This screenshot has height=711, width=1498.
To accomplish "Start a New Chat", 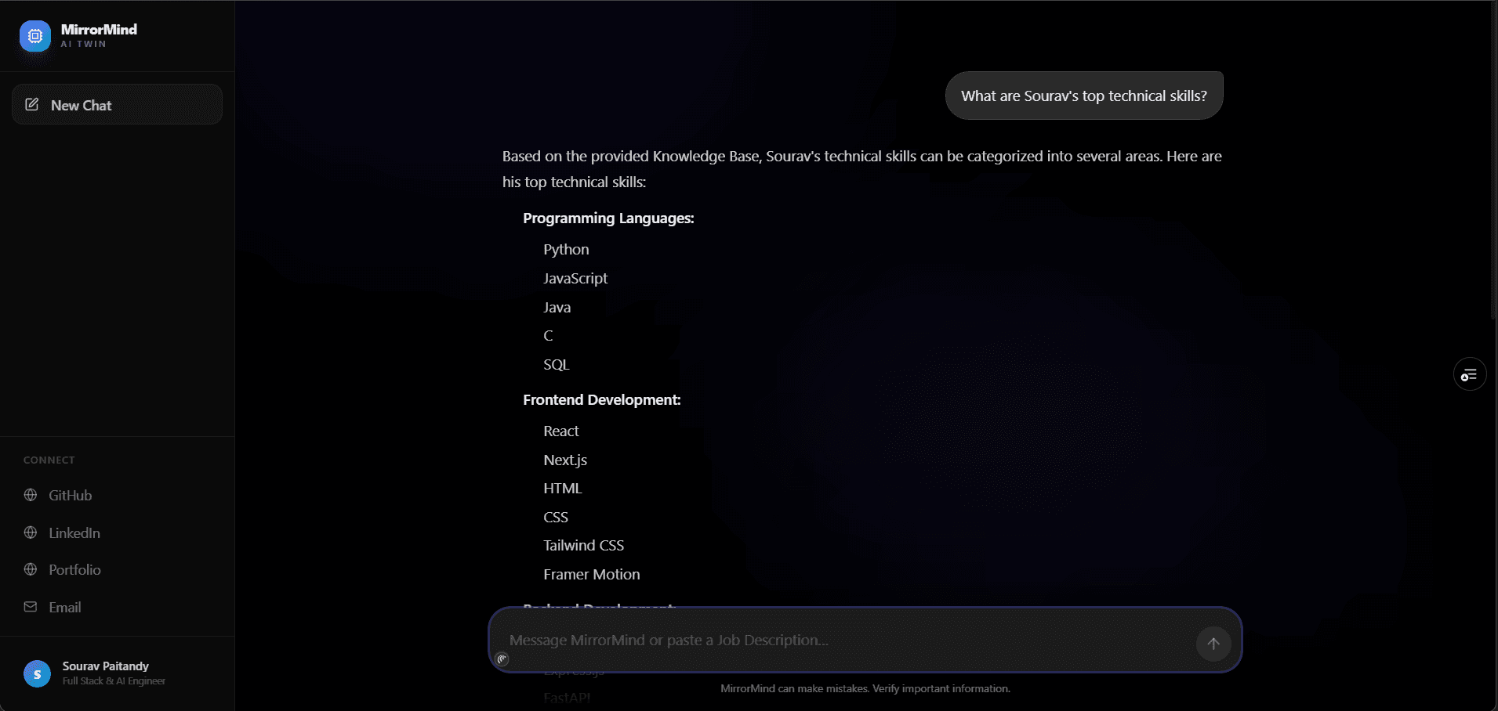I will point(117,104).
